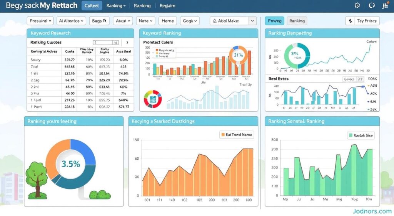The width and height of the screenshot is (394, 216).
Task: Click the Eoftecs button in Real Estes
Action: click(352, 79)
